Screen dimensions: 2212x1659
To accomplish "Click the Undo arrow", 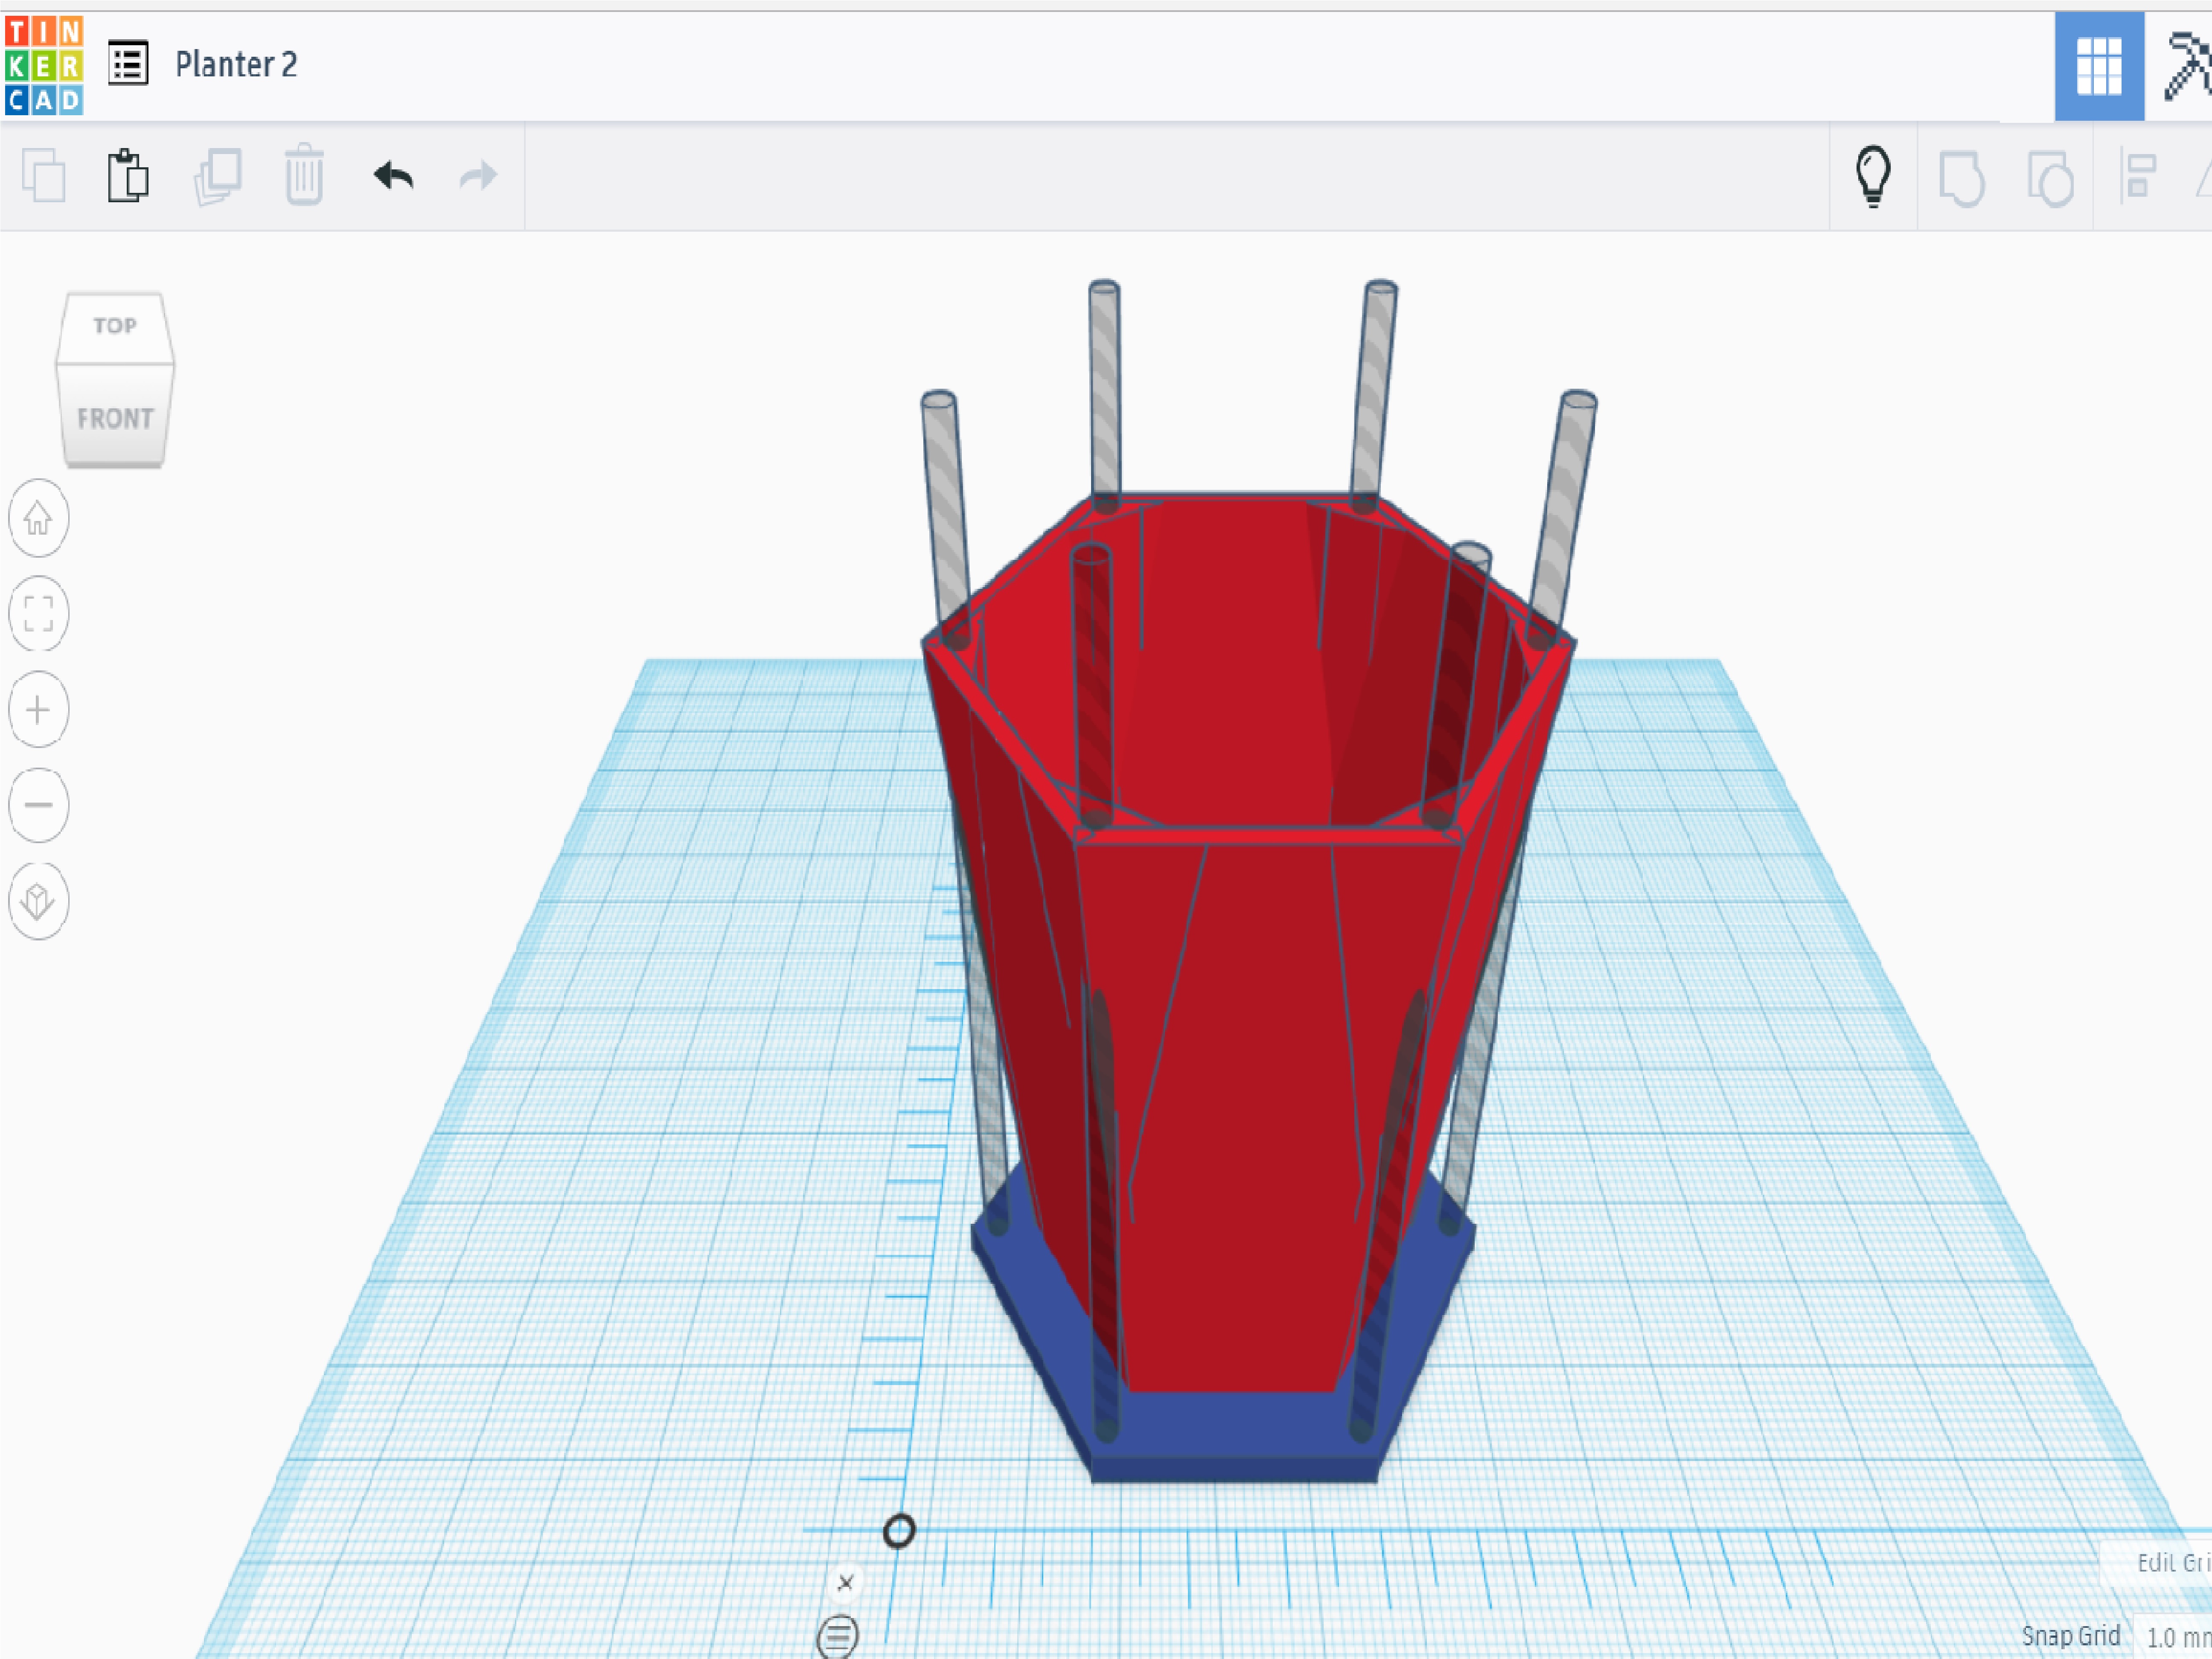I will pyautogui.click(x=393, y=176).
